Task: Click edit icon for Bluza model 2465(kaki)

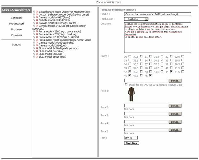Action: tap(34, 51)
